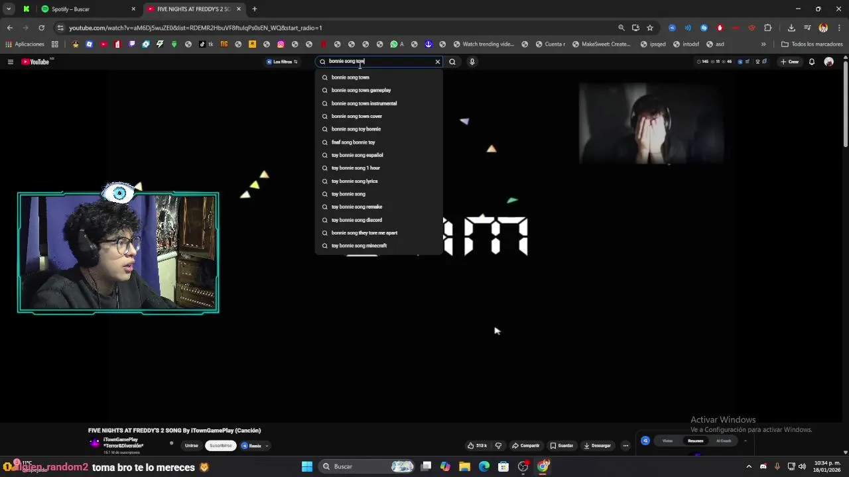This screenshot has width=849, height=477.
Task: Open the taskbar volume control
Action: [802, 466]
